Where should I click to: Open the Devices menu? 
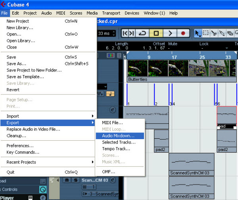132,13
